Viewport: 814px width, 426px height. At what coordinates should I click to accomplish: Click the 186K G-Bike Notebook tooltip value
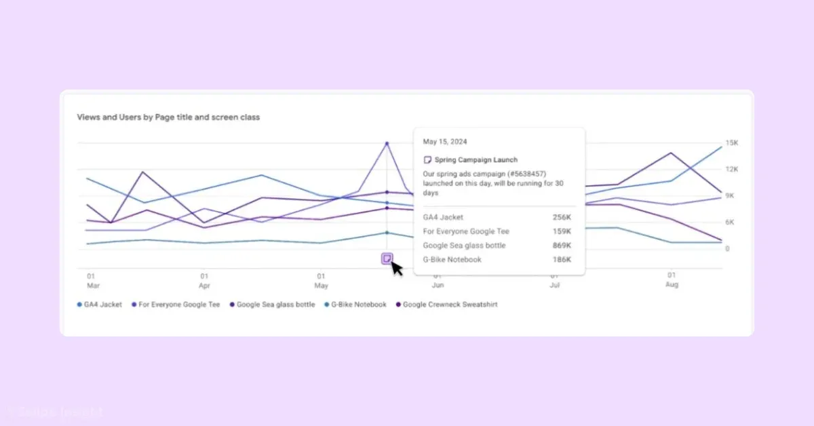point(562,260)
